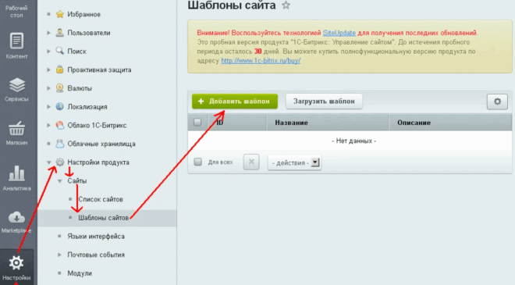
Task: Click Добавить шаблон button
Action: pos(235,102)
